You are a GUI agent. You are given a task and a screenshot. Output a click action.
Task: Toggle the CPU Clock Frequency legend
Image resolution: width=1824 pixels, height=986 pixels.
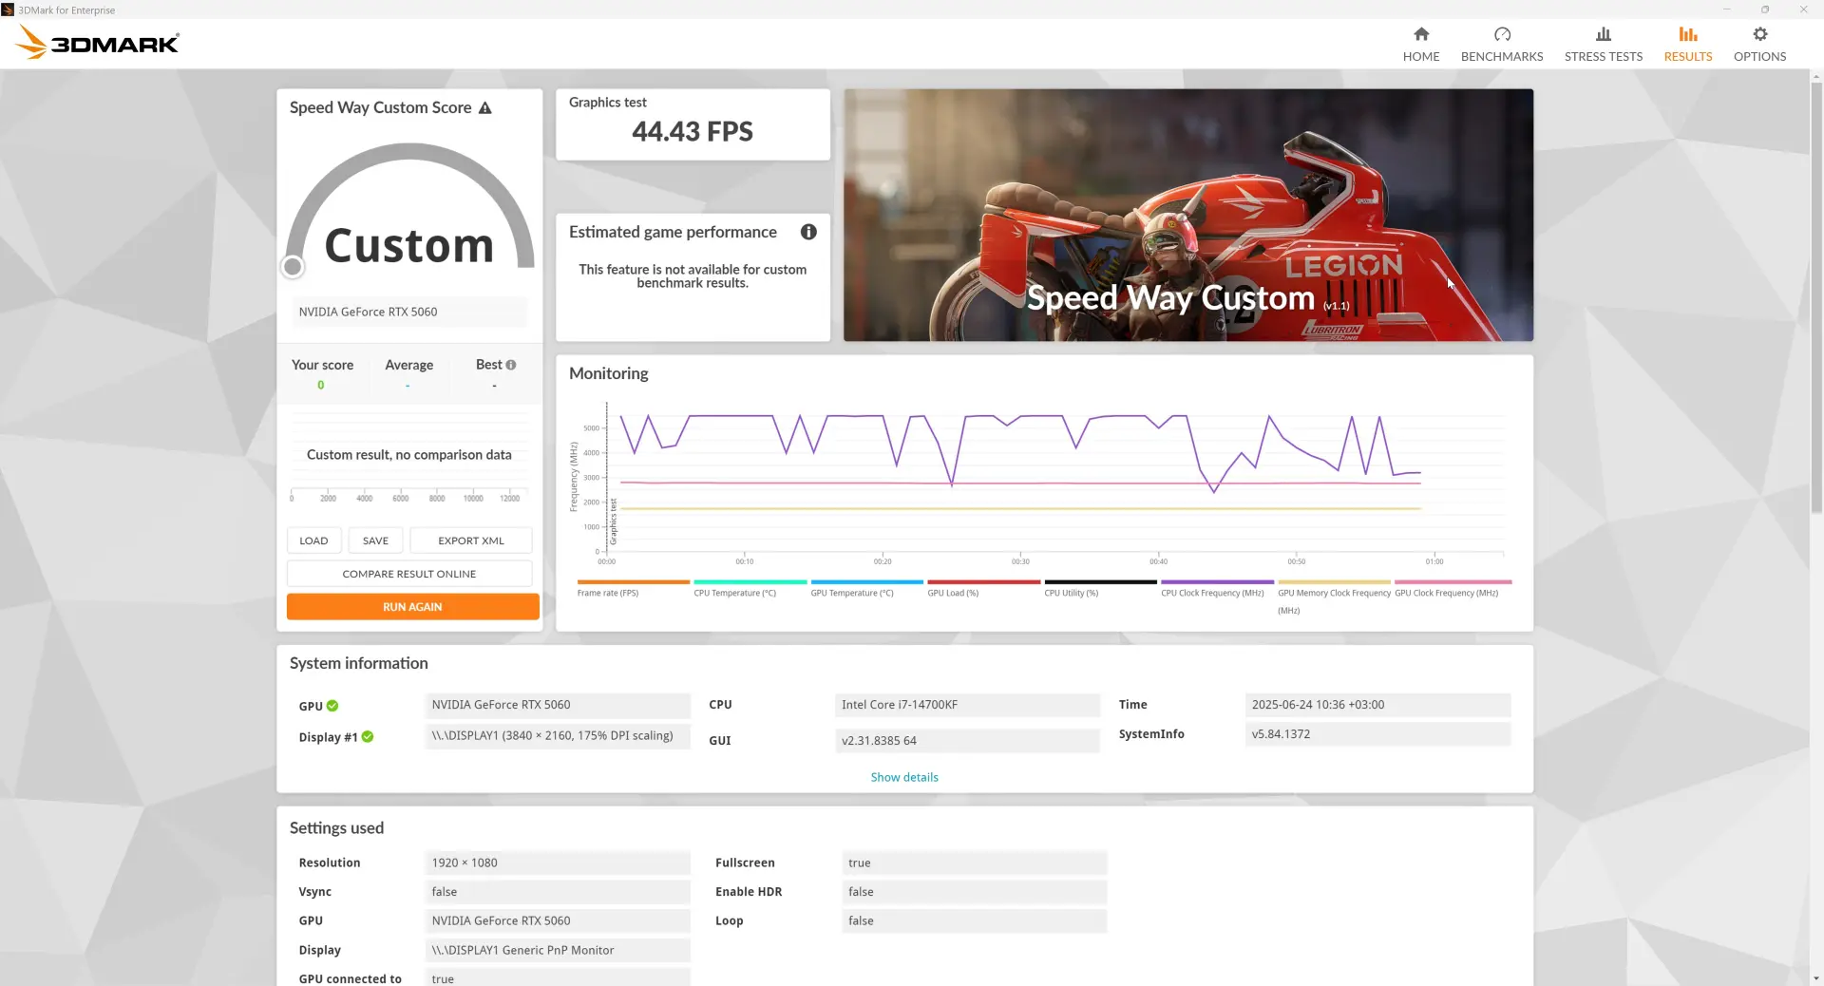point(1217,588)
